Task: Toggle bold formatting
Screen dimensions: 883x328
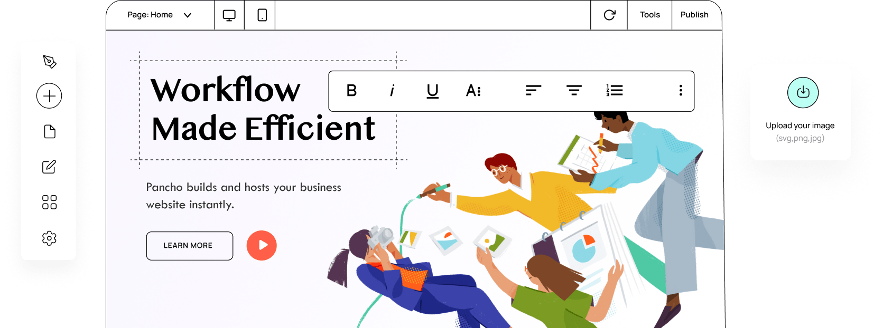Action: point(351,91)
